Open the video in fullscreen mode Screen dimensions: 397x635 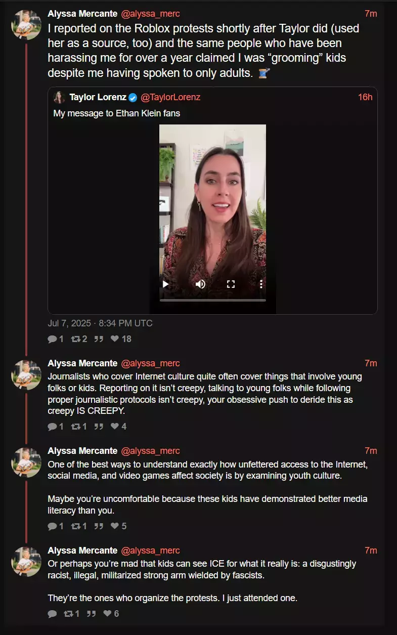tap(231, 284)
